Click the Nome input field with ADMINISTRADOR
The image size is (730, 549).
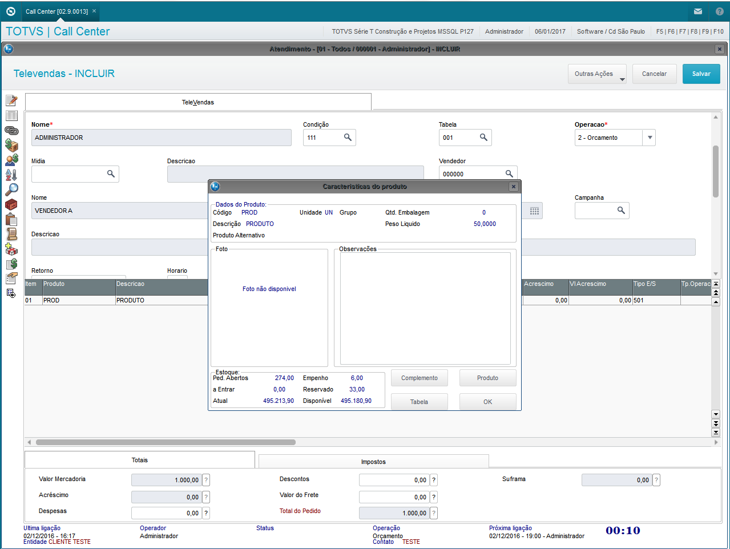[x=162, y=138]
